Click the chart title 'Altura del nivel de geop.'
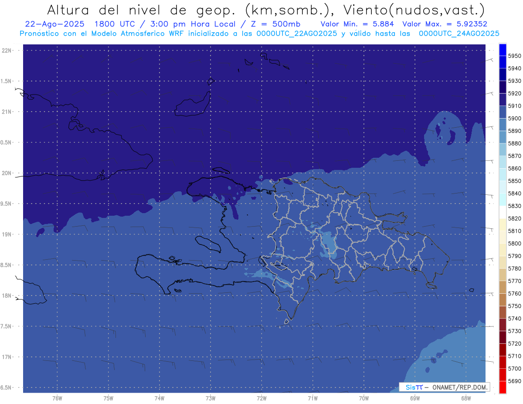Viewport: 523px width, 404px height. pos(141,10)
